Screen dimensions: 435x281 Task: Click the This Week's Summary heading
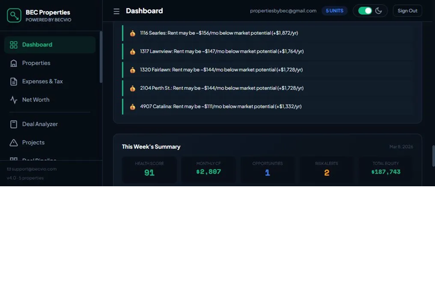coord(151,147)
